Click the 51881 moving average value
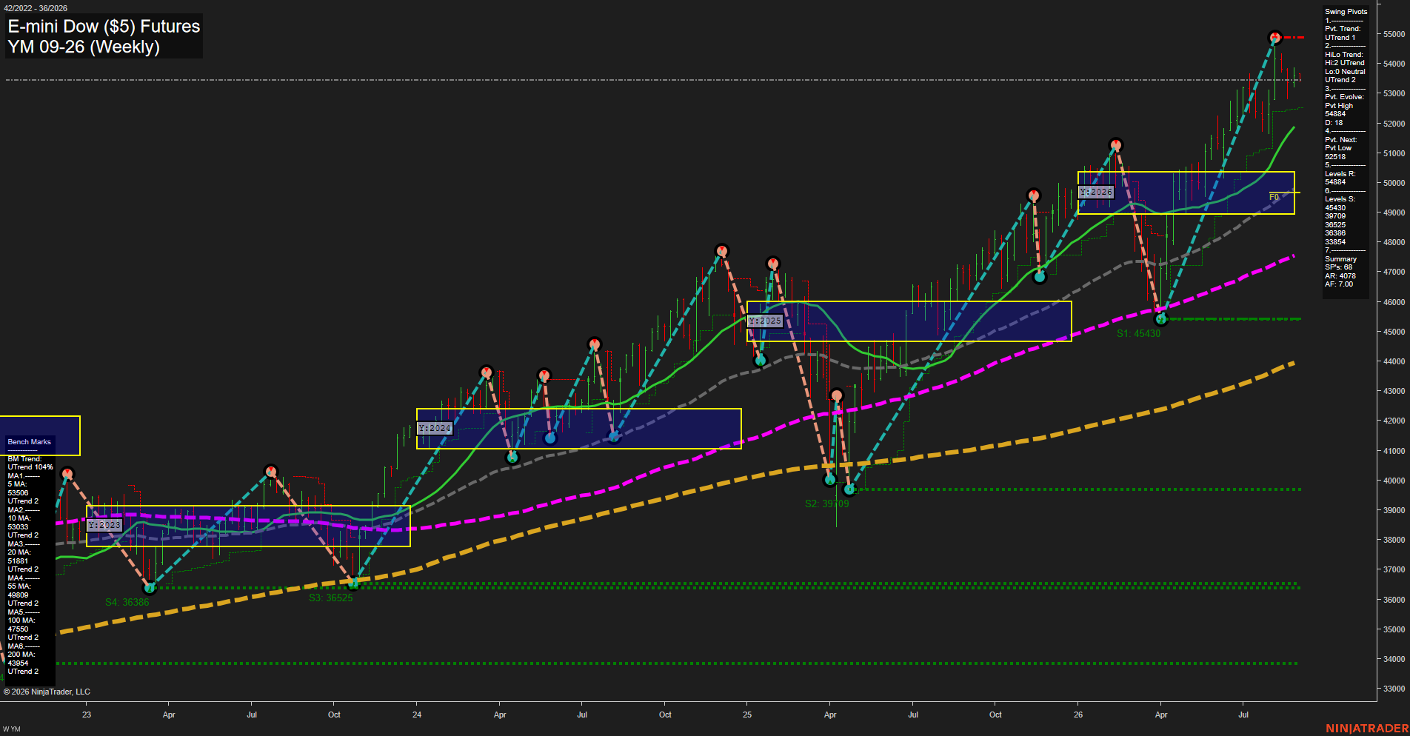The width and height of the screenshot is (1410, 736). point(18,561)
